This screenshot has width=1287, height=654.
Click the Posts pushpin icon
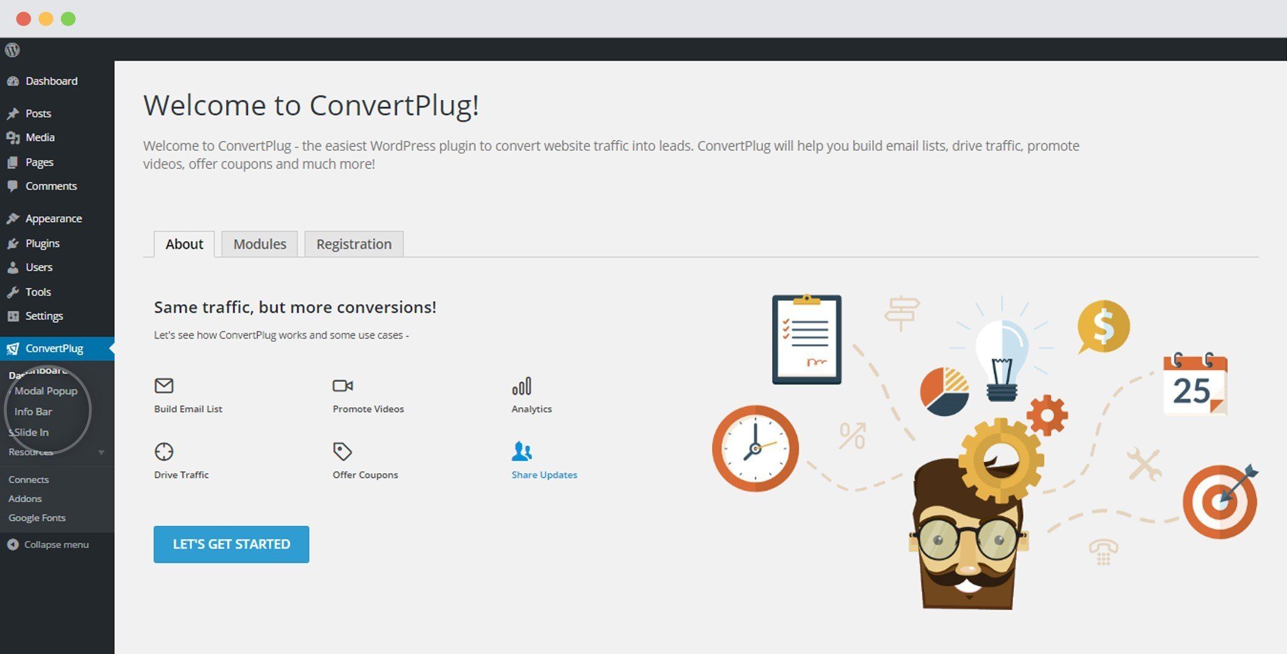tap(13, 114)
